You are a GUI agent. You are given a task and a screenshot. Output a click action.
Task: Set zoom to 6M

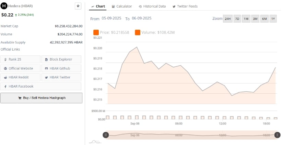click(x=264, y=19)
